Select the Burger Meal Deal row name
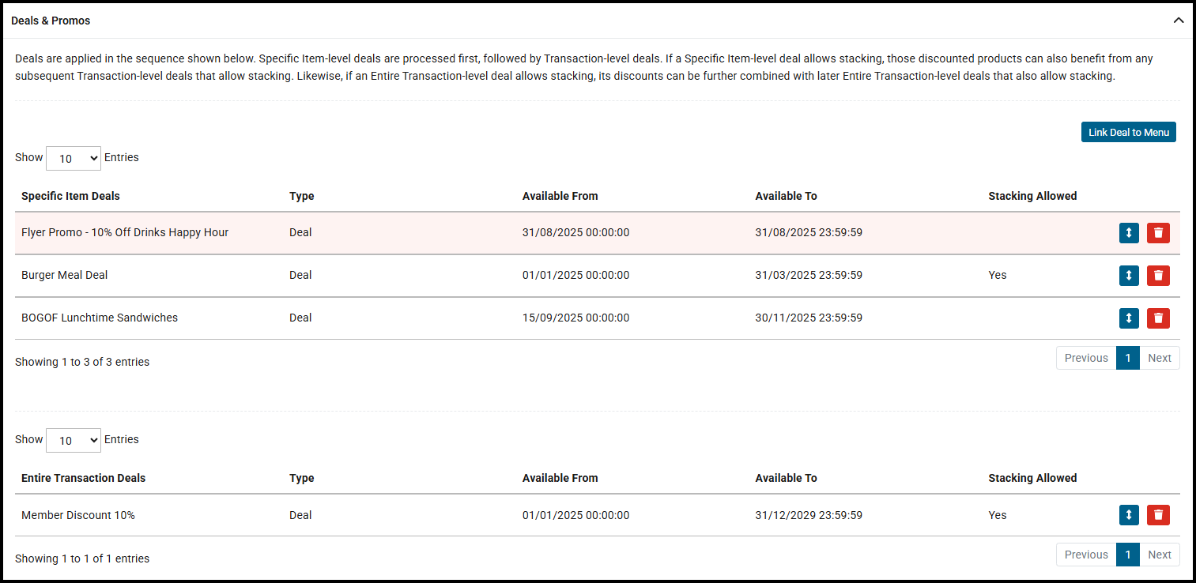Screen dimensions: 1196x583 [x=65, y=276]
